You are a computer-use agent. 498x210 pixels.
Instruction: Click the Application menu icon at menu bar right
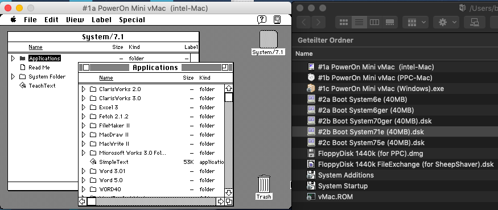coord(277,20)
